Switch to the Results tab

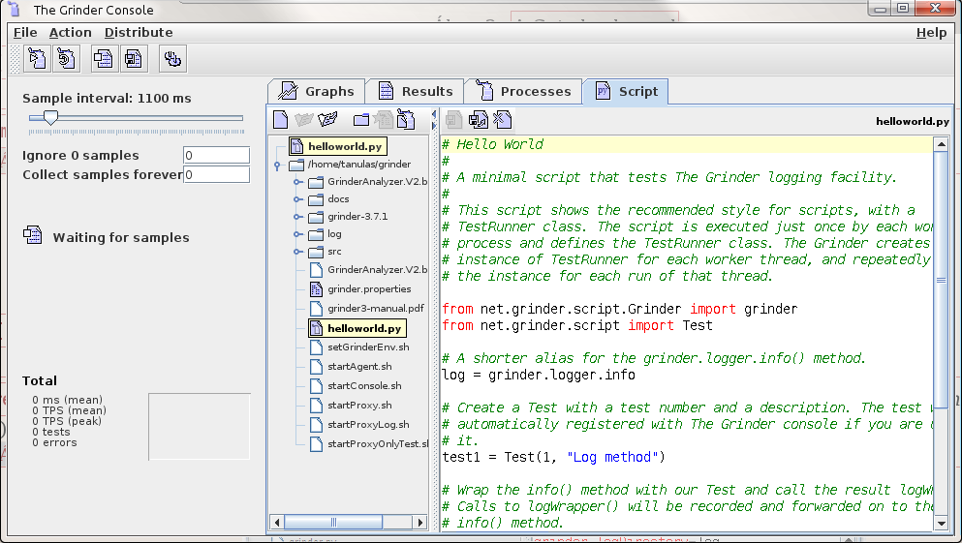coord(415,91)
